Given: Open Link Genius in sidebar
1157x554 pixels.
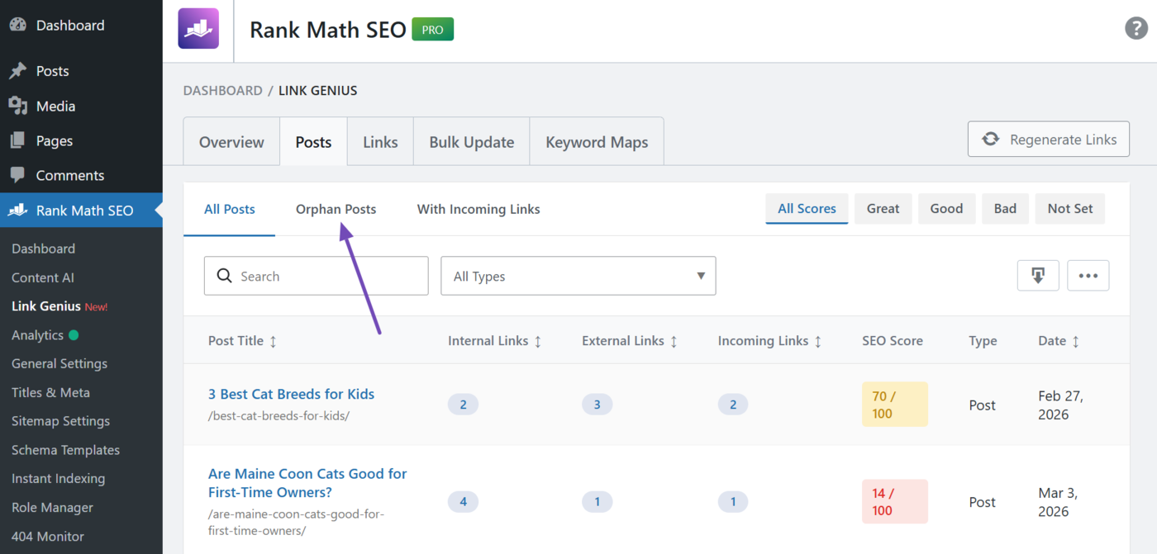Looking at the screenshot, I should click(46, 306).
